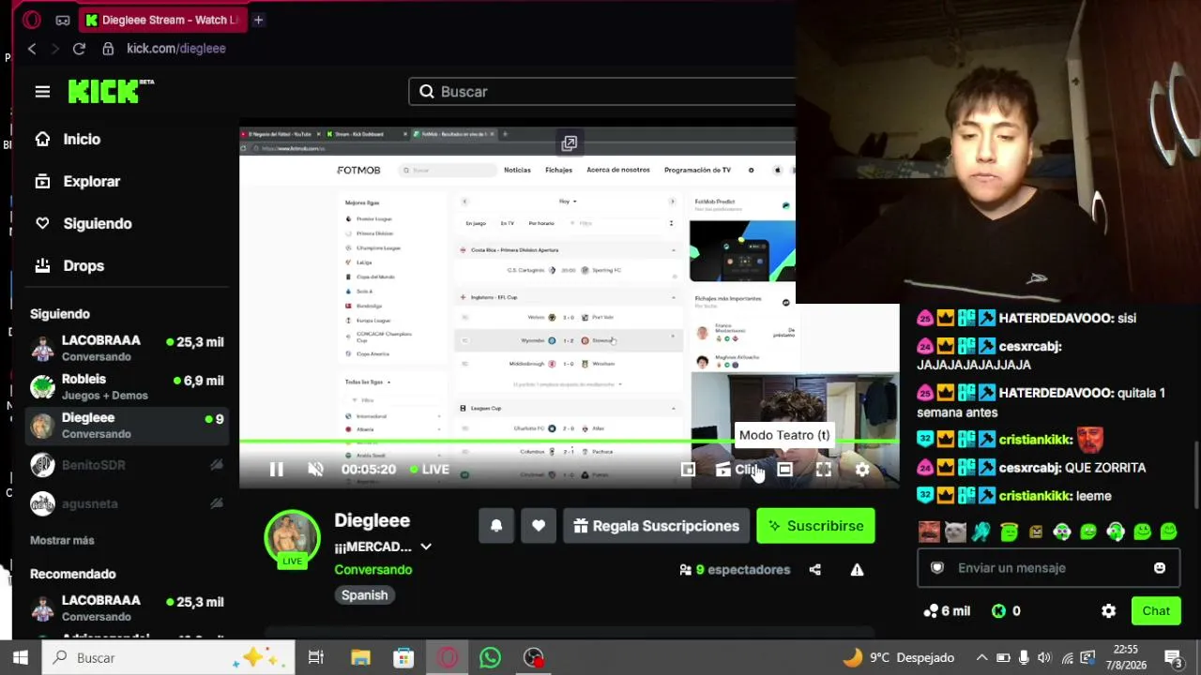
Task: Open Task View on the taskbar
Action: 316,658
